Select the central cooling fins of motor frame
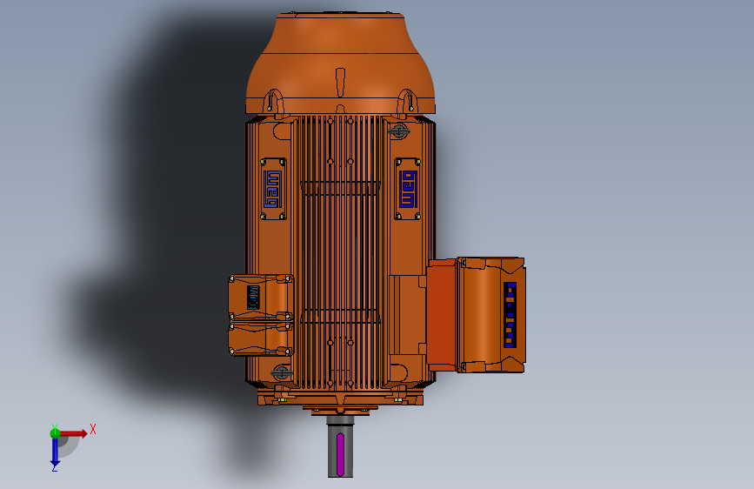Screen dimensions: 754x489 click(340, 251)
